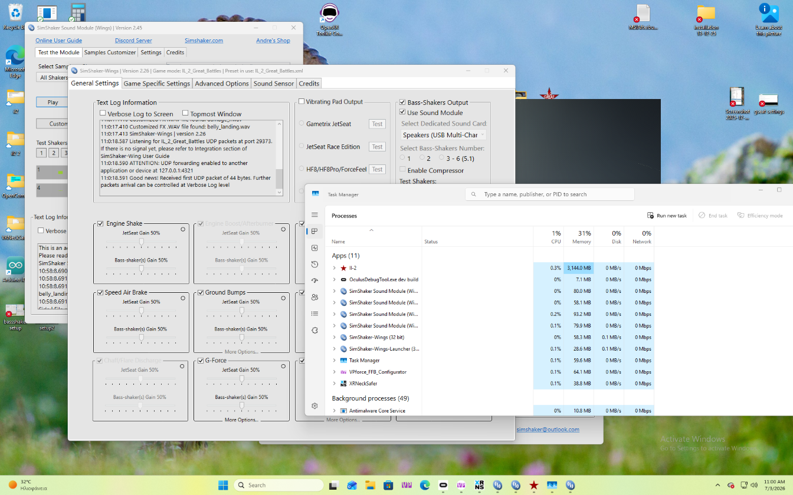793x495 pixels.
Task: Open Task Manager hamburger navigation menu
Action: coord(314,215)
